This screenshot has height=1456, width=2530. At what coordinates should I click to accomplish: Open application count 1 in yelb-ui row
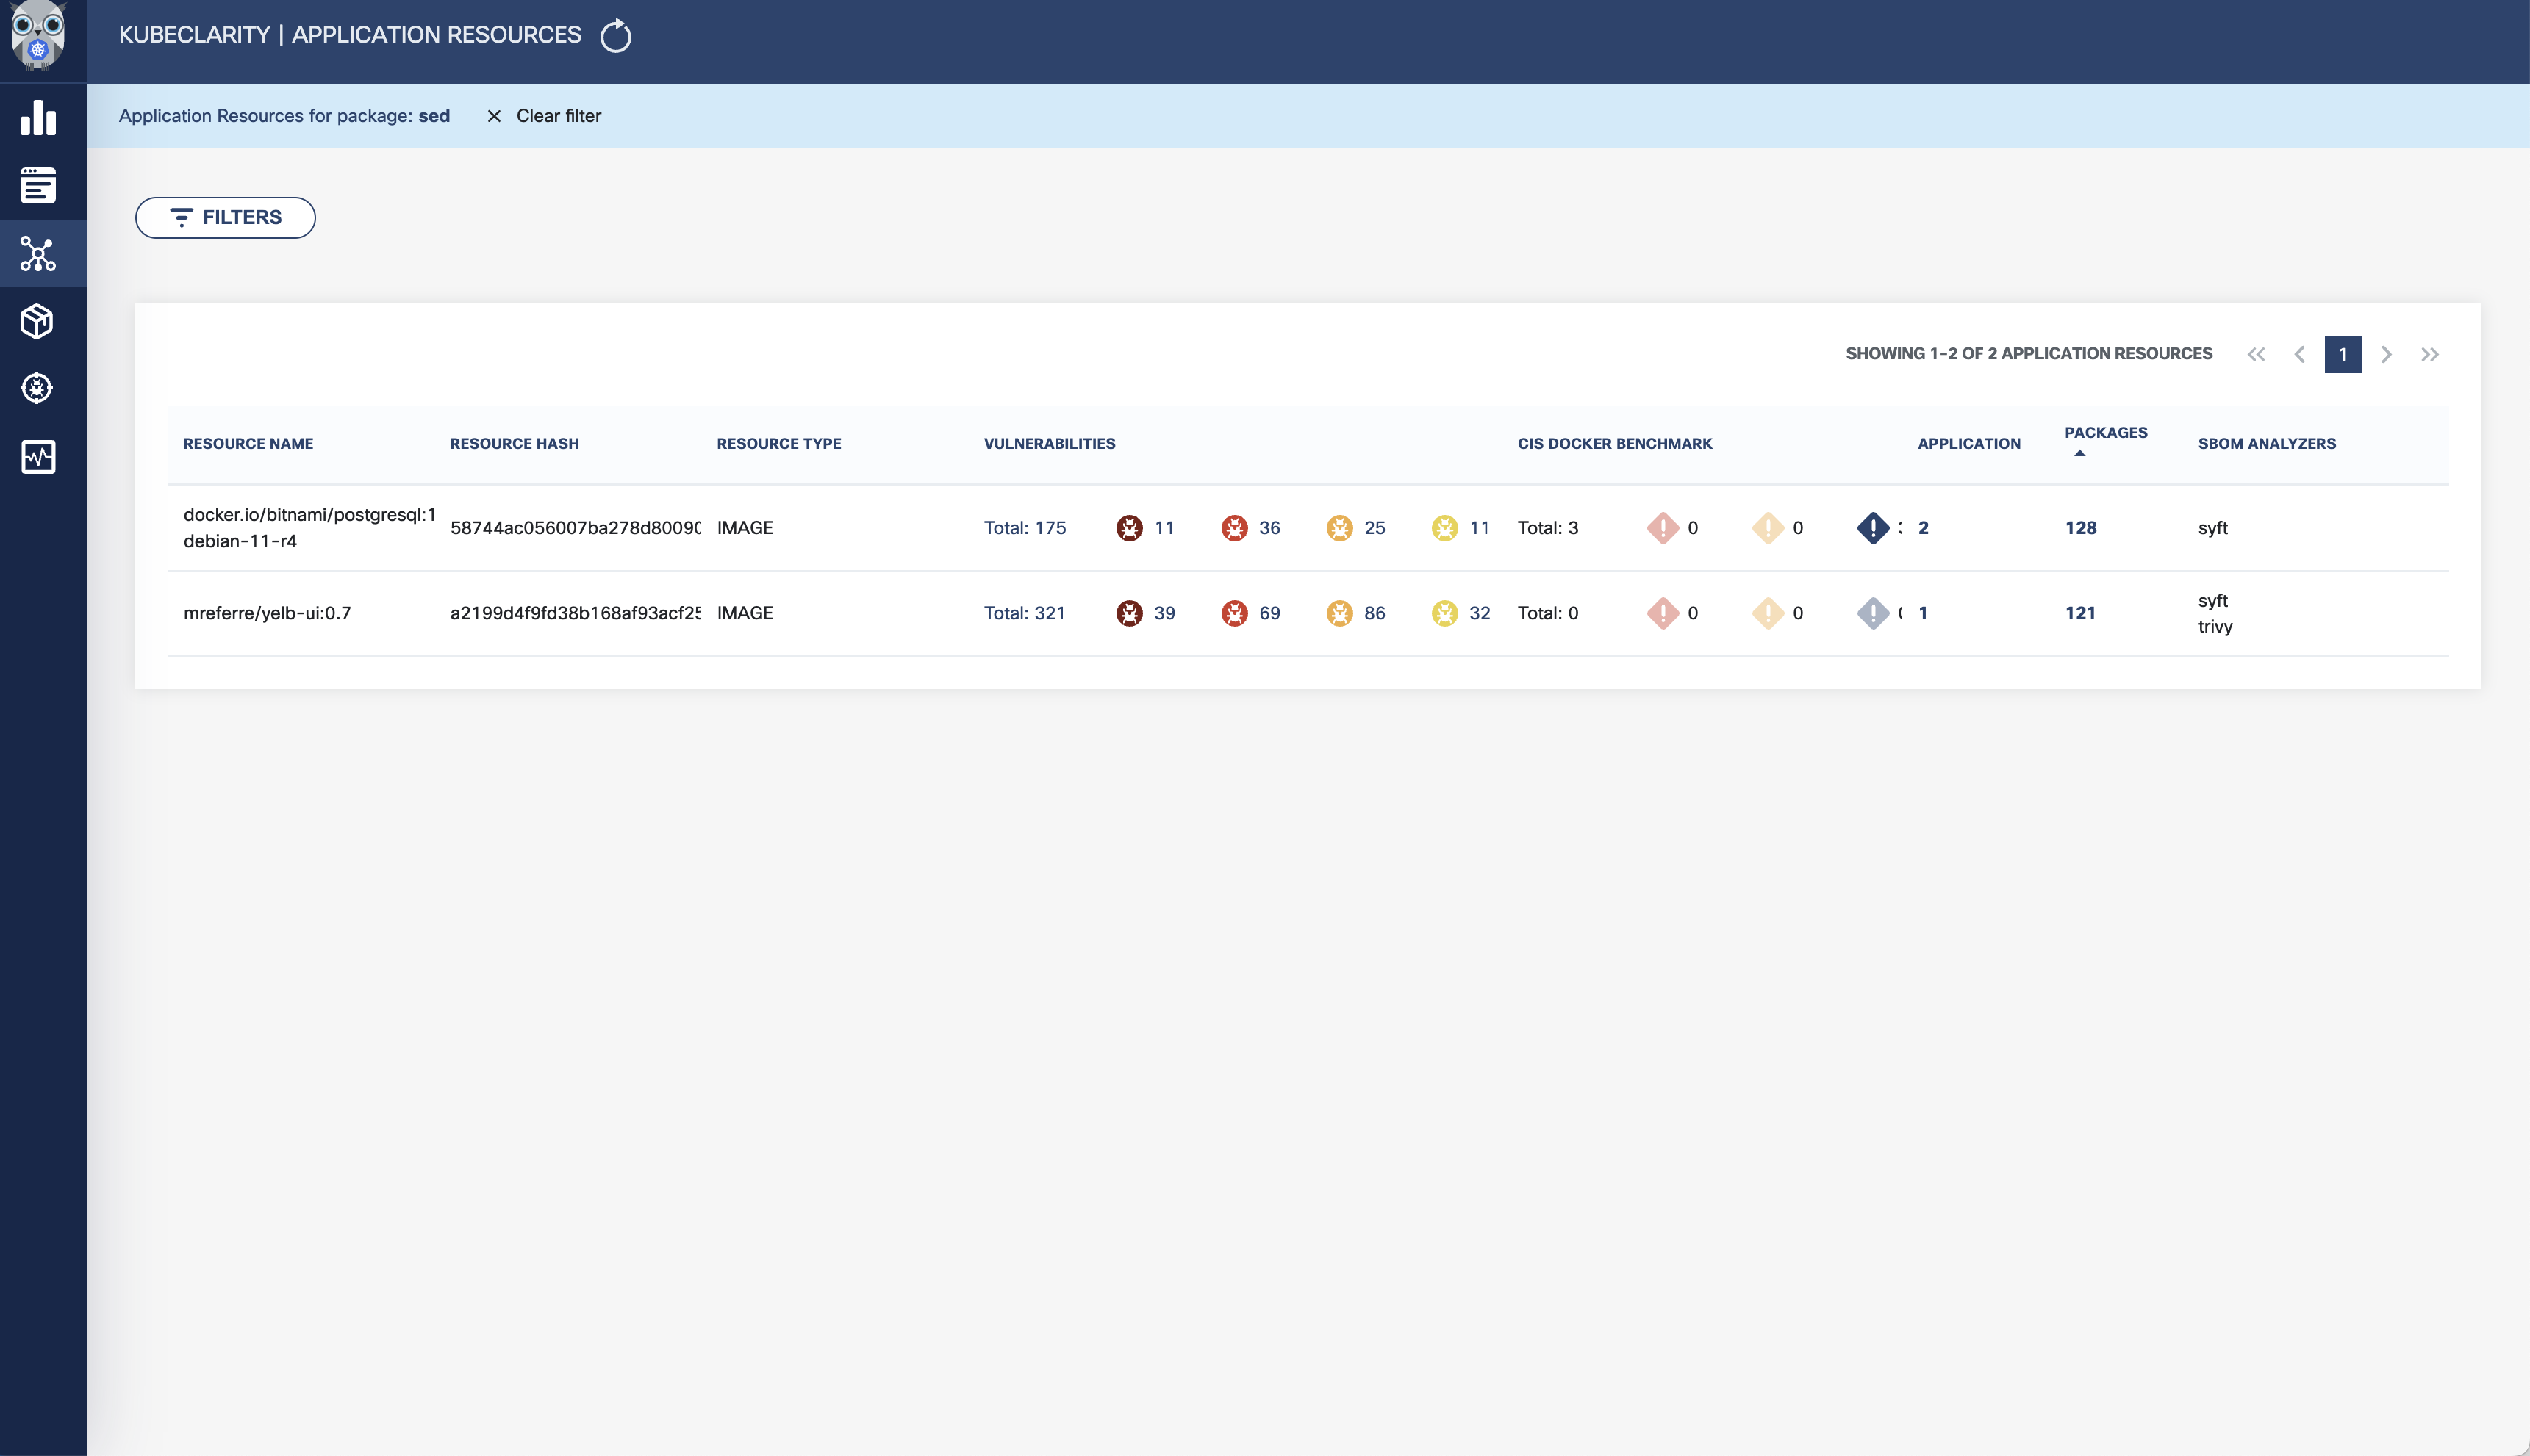[1923, 613]
